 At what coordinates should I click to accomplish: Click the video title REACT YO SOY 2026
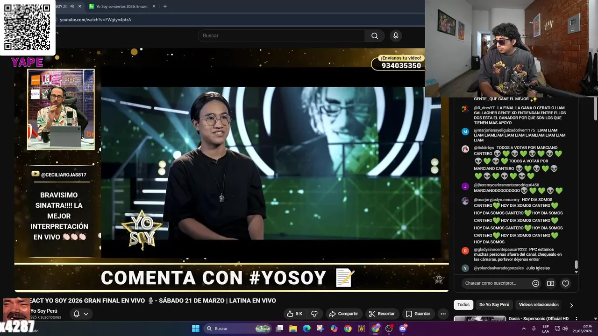153,301
